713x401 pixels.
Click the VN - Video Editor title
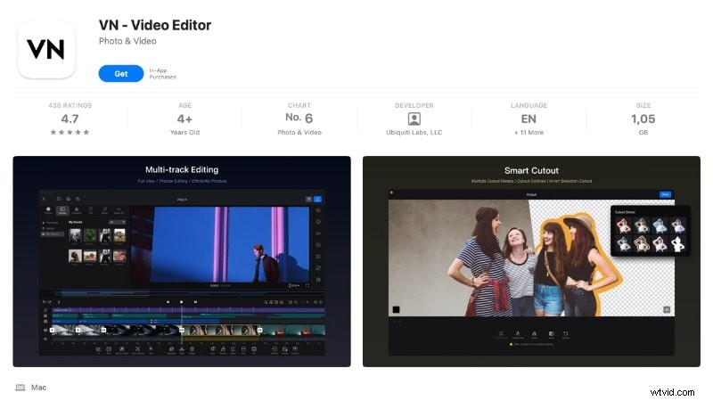(155, 25)
